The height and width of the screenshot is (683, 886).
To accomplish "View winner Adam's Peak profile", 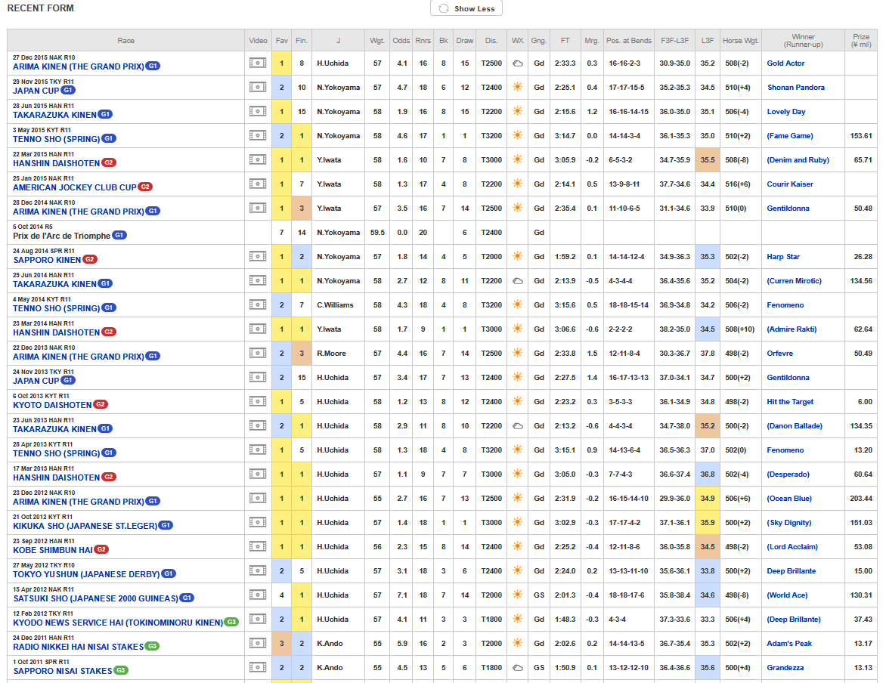I will [x=789, y=644].
